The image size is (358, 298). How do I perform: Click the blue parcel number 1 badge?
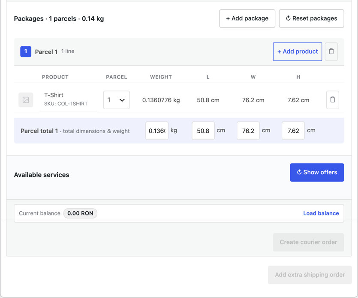point(26,52)
